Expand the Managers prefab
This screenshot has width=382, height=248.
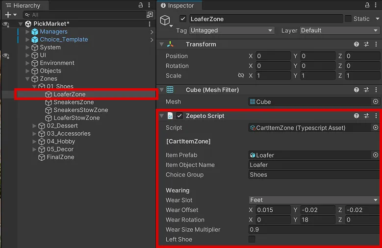pyautogui.click(x=27, y=32)
